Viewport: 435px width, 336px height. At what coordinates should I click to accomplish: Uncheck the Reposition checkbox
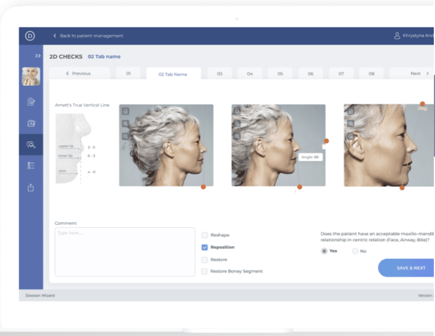coord(204,247)
